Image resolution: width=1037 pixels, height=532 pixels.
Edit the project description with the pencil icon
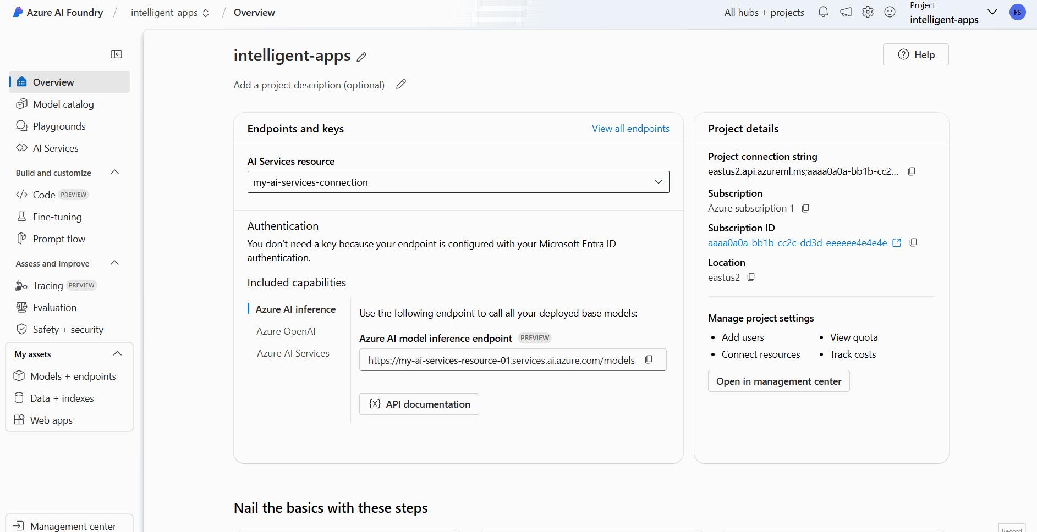click(x=401, y=84)
